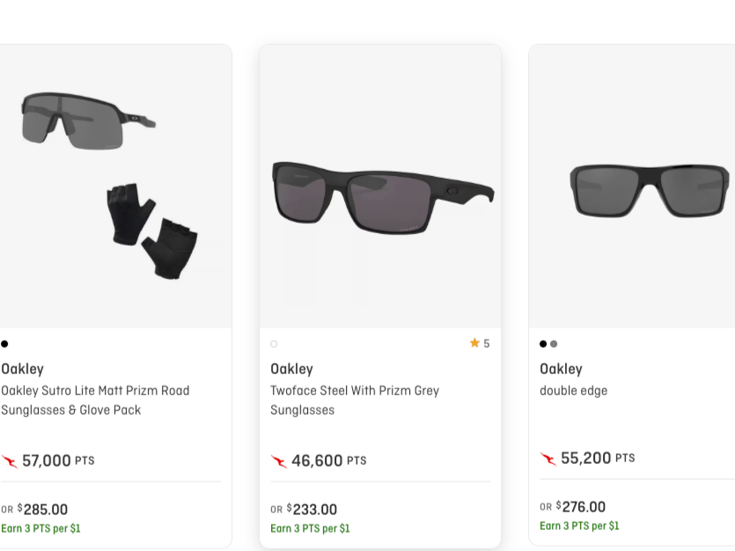Select black color swatch on Sutro Lite card
Screen dimensions: 735x551
pos(4,344)
